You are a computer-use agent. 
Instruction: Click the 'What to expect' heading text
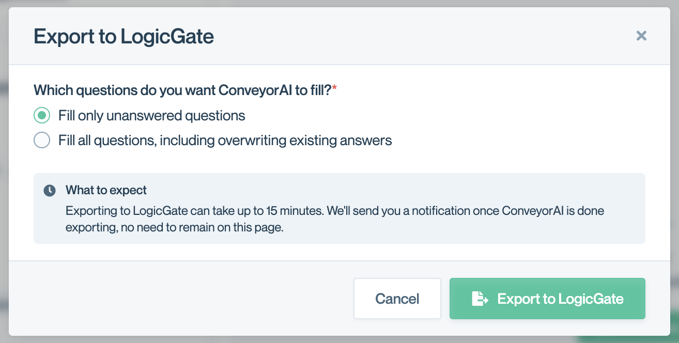(106, 190)
